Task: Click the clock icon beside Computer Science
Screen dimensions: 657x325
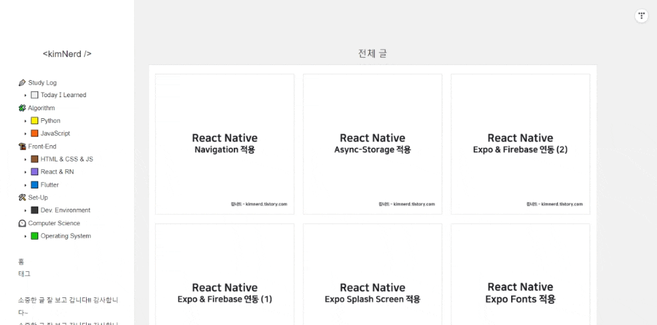Action: (22, 223)
